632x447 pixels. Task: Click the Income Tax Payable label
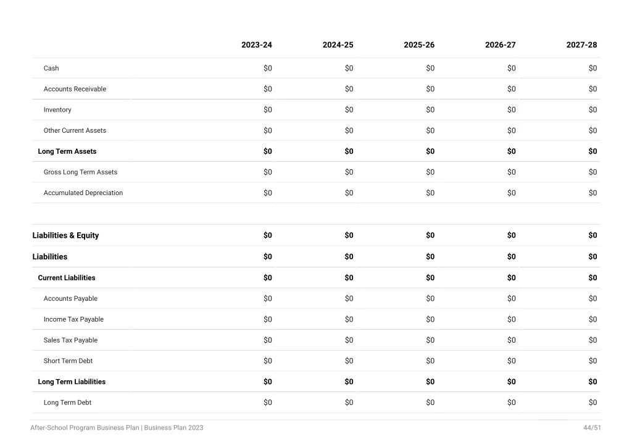73,319
